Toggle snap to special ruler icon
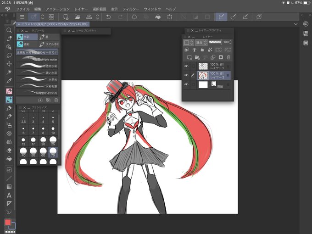Image resolution: width=312 pixels, height=234 pixels. coord(233,17)
